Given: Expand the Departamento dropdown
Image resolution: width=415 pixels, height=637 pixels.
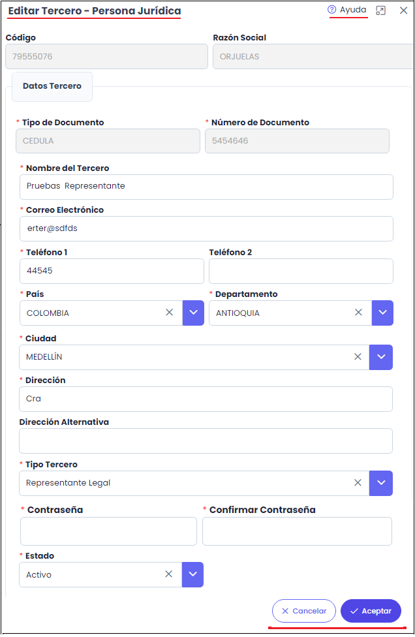Looking at the screenshot, I should (382, 313).
